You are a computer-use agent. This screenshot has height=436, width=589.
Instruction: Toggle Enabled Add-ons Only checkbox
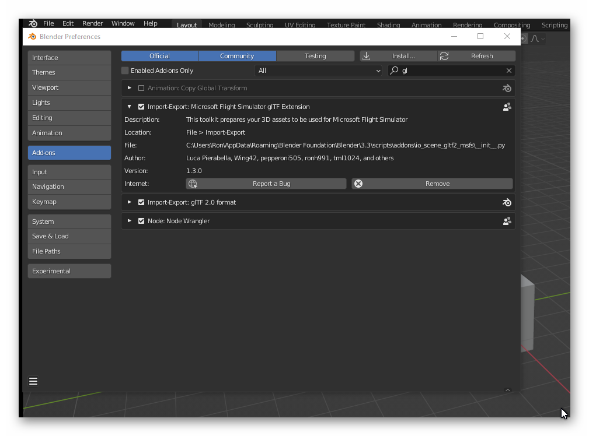pyautogui.click(x=125, y=71)
